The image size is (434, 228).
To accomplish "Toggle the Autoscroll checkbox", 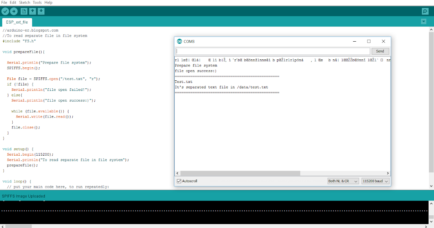I will pyautogui.click(x=179, y=181).
